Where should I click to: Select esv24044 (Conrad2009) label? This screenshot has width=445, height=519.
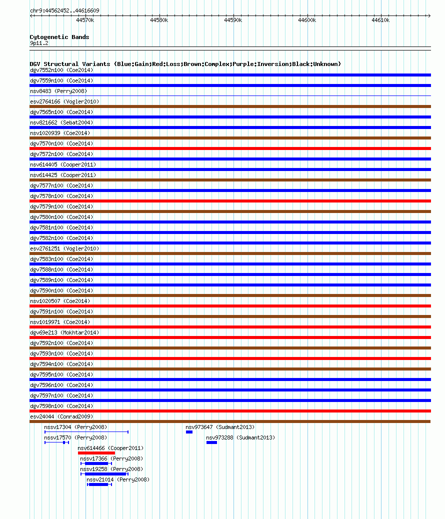[61, 416]
